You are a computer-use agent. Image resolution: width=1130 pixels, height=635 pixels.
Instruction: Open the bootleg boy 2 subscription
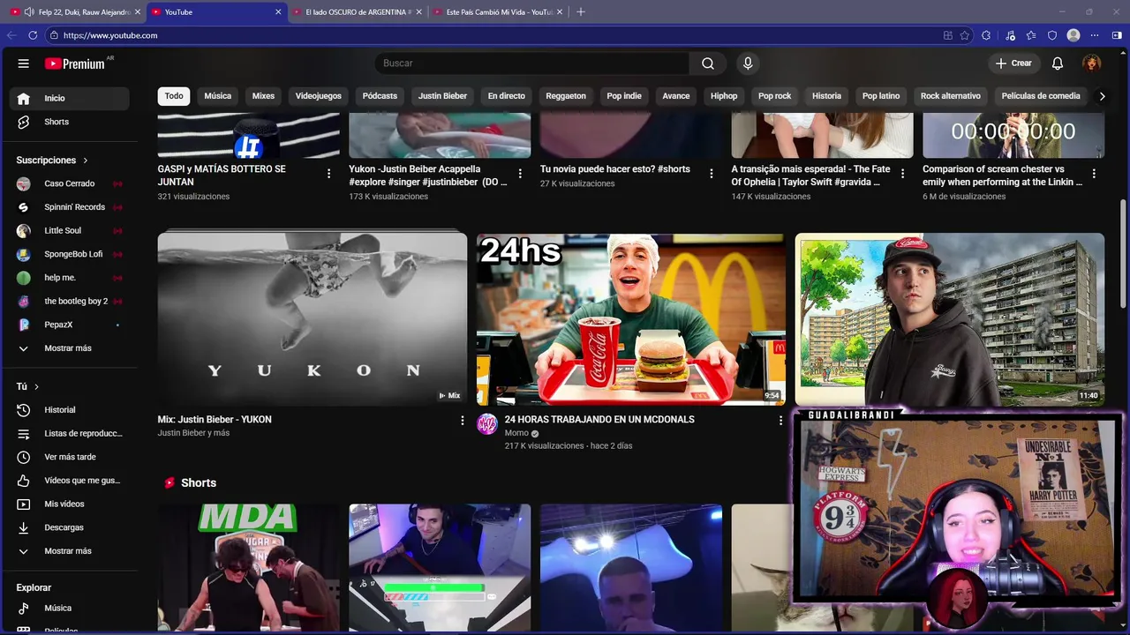(x=70, y=301)
